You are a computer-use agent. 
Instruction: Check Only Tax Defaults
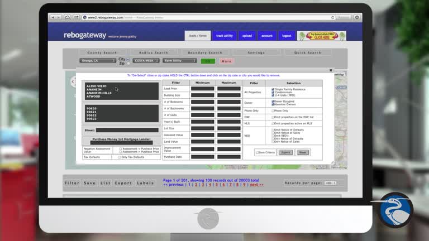pyautogui.click(x=120, y=157)
